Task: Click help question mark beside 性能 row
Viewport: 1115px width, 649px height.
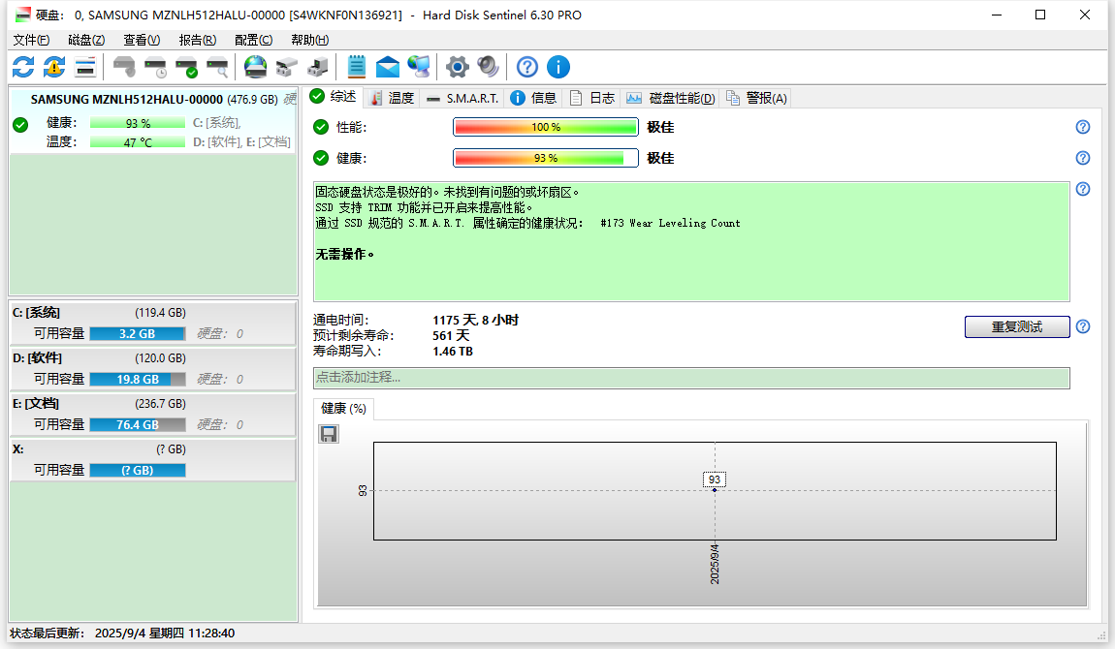Action: tap(1083, 127)
